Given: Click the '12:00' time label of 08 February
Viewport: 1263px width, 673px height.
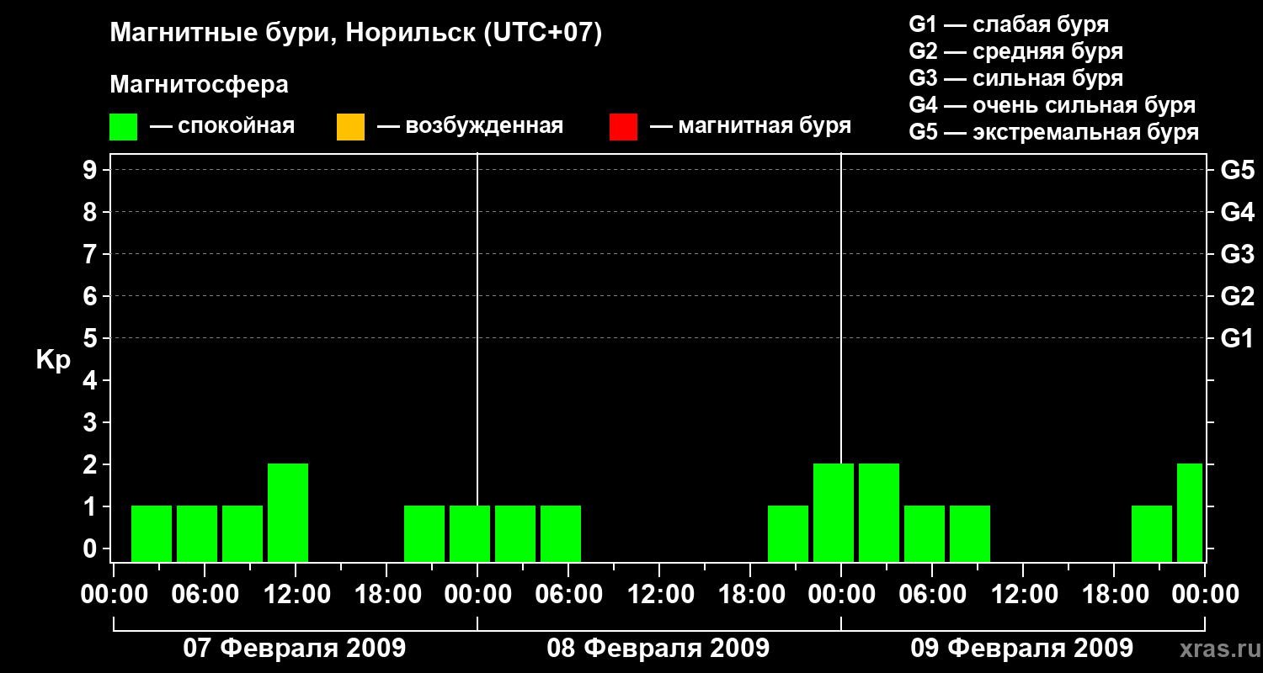Looking at the screenshot, I should (x=659, y=595).
